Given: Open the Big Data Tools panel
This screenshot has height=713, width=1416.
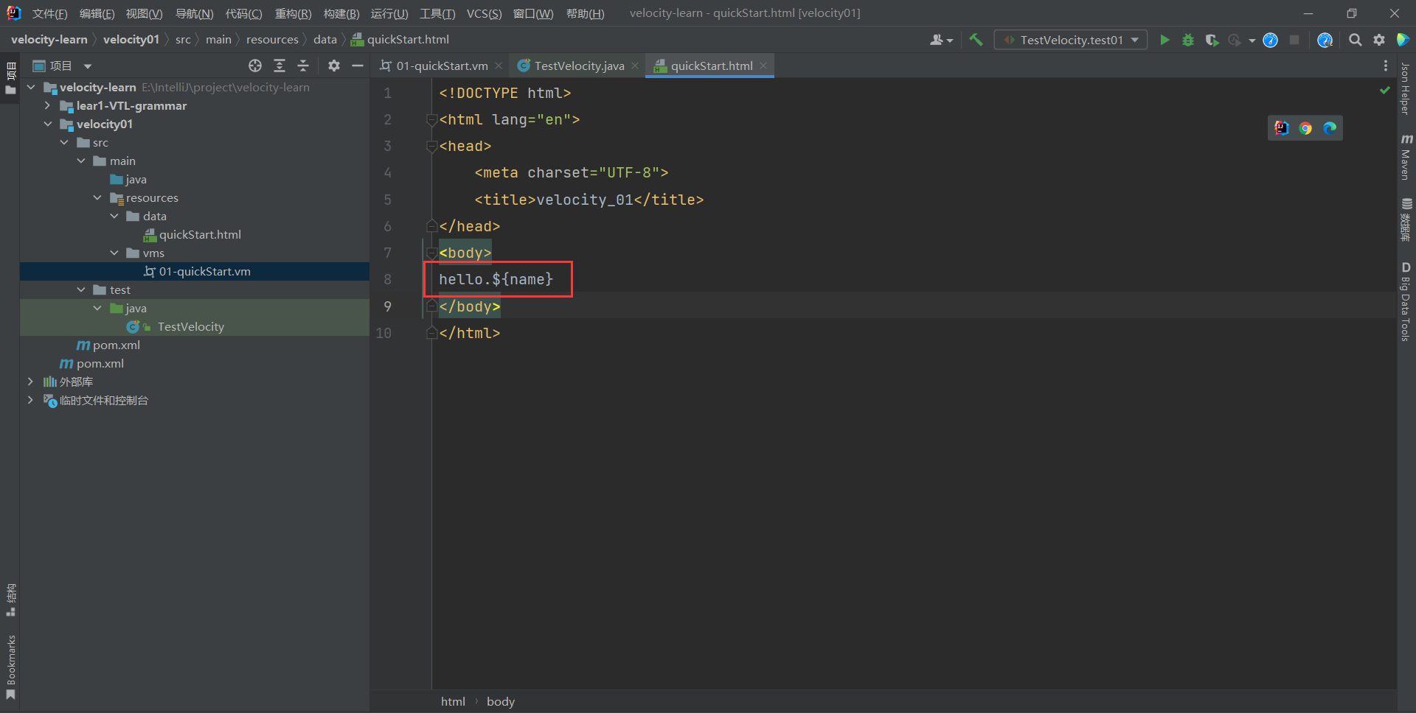Looking at the screenshot, I should tap(1406, 302).
